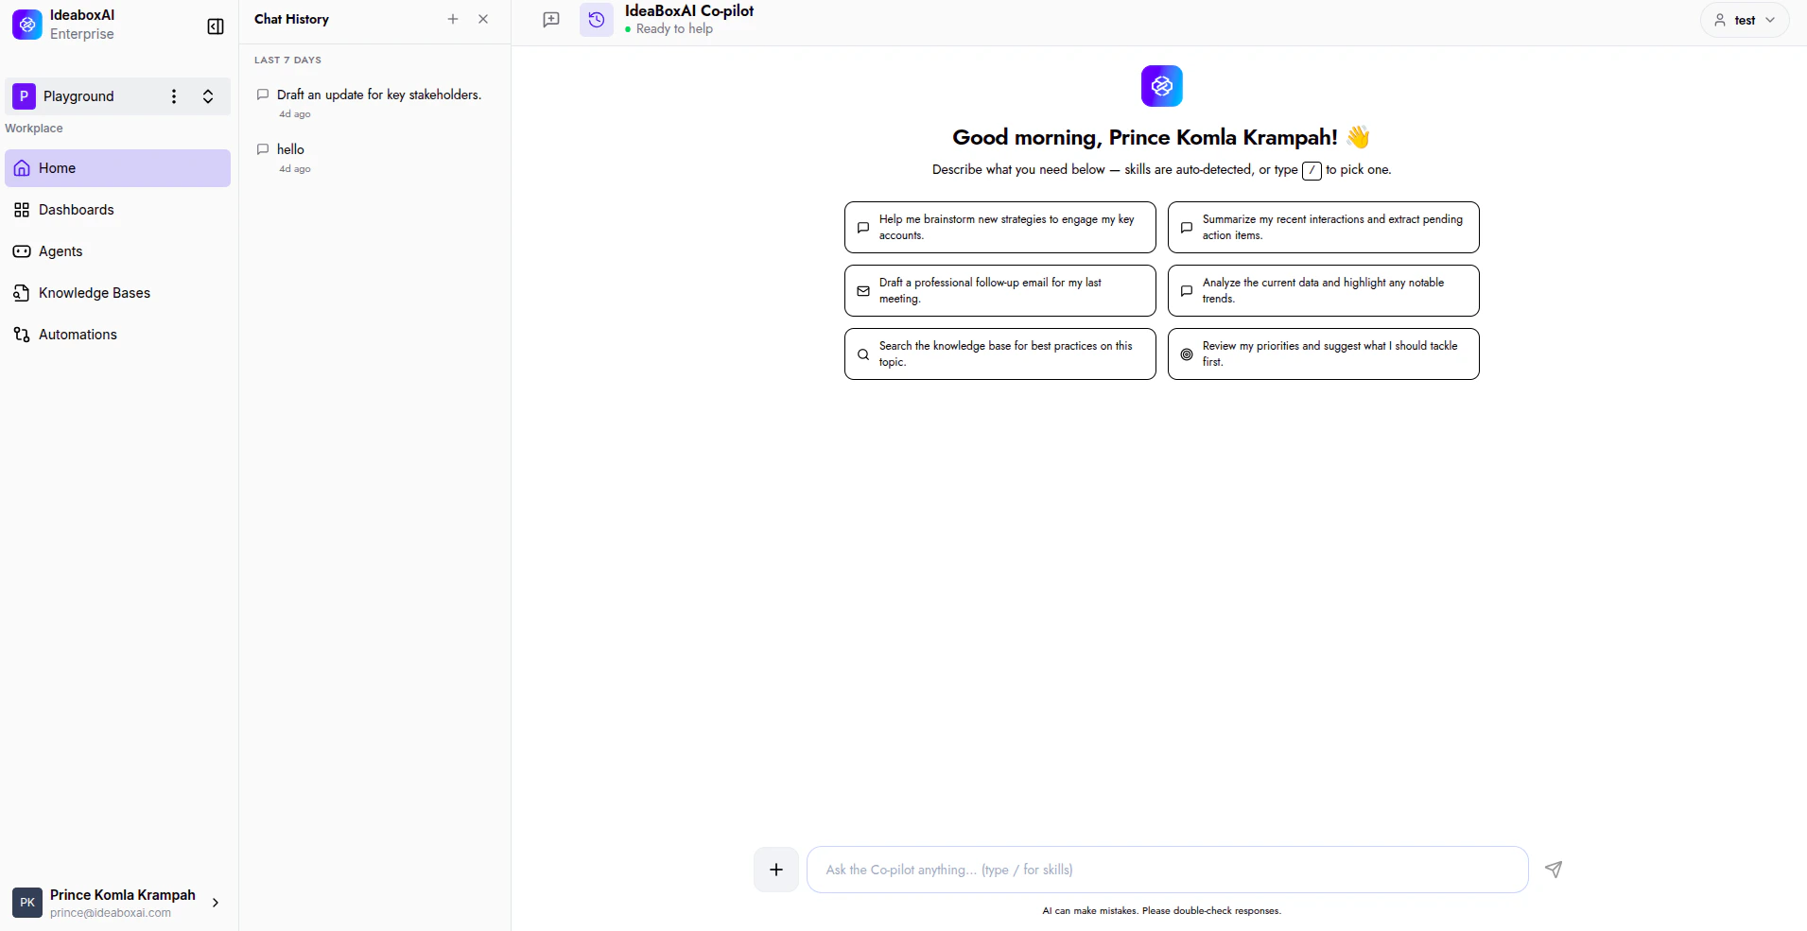Choose 'Search the knowledge base' suggestion

(x=1000, y=353)
